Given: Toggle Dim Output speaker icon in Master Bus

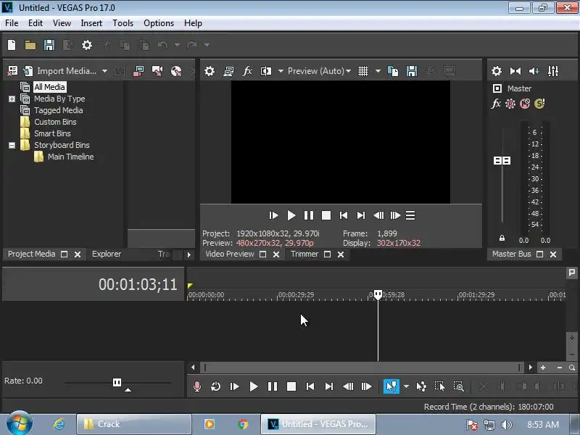Looking at the screenshot, I should coord(534,71).
